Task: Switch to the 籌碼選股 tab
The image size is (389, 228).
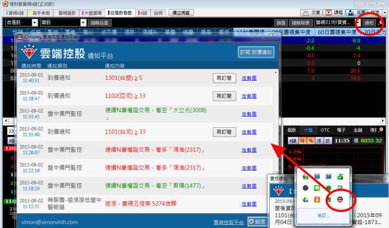Action: click(66, 13)
